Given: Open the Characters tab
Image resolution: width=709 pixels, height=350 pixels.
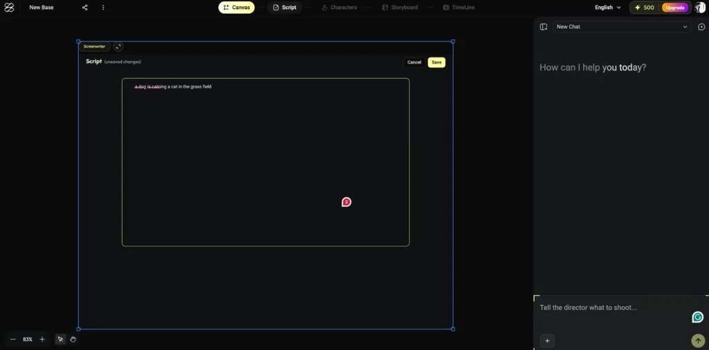Looking at the screenshot, I should (x=339, y=7).
